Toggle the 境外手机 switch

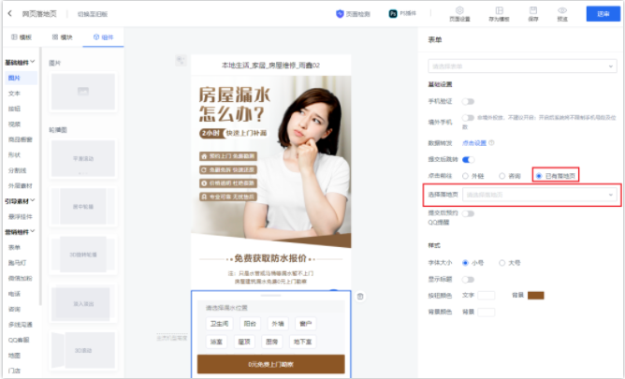[469, 118]
